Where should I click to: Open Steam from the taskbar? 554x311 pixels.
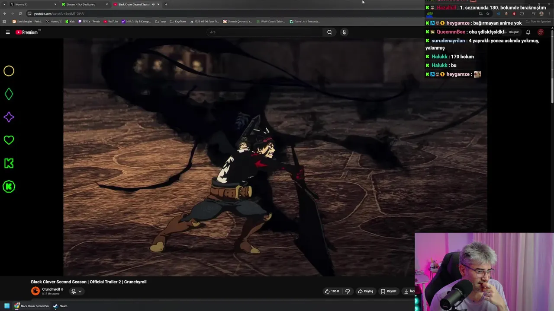coord(60,306)
